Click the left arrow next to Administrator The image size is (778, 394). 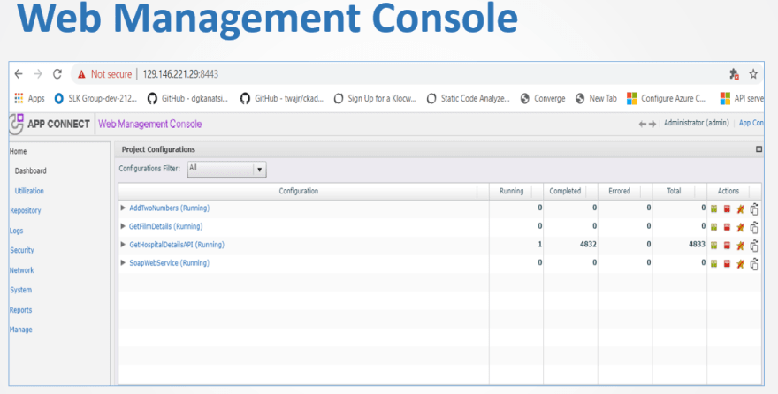(643, 125)
